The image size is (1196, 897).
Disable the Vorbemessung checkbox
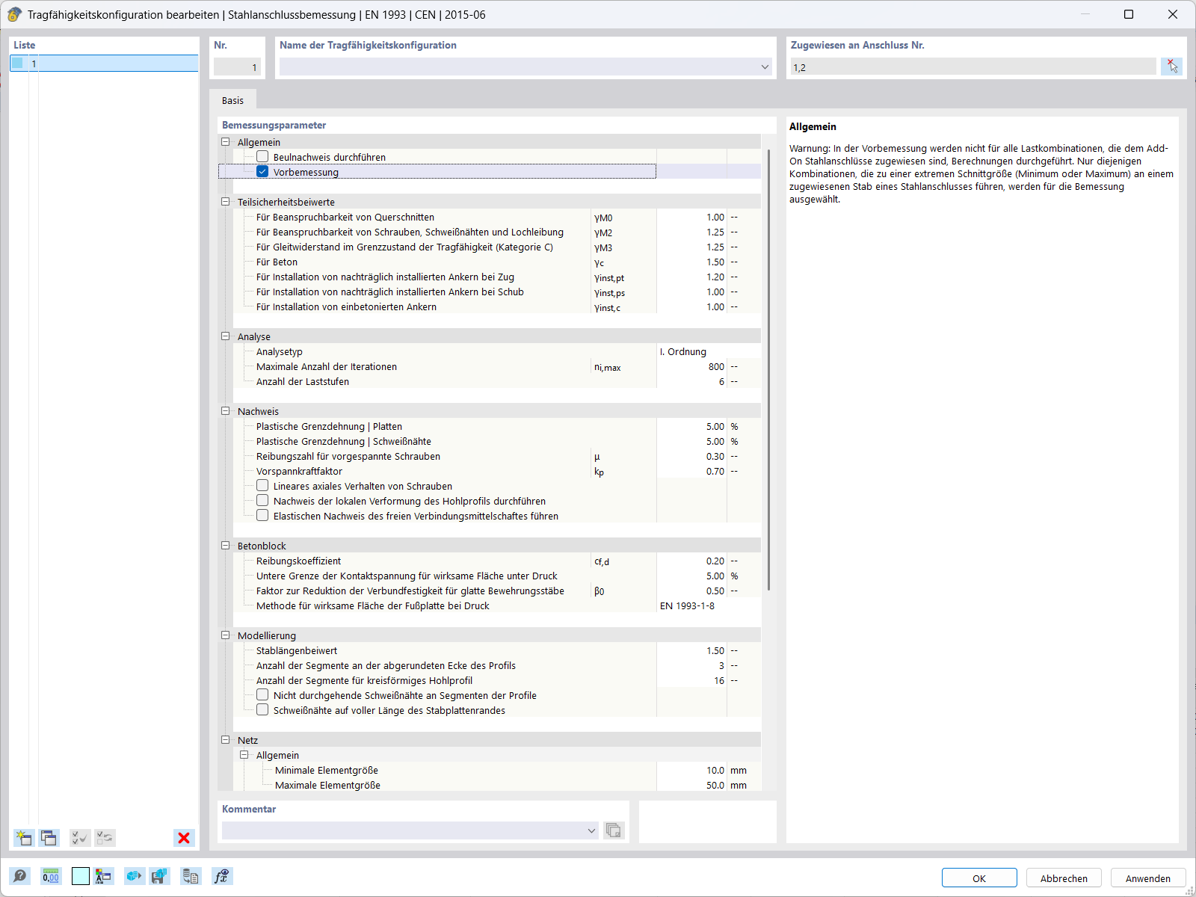(x=262, y=171)
